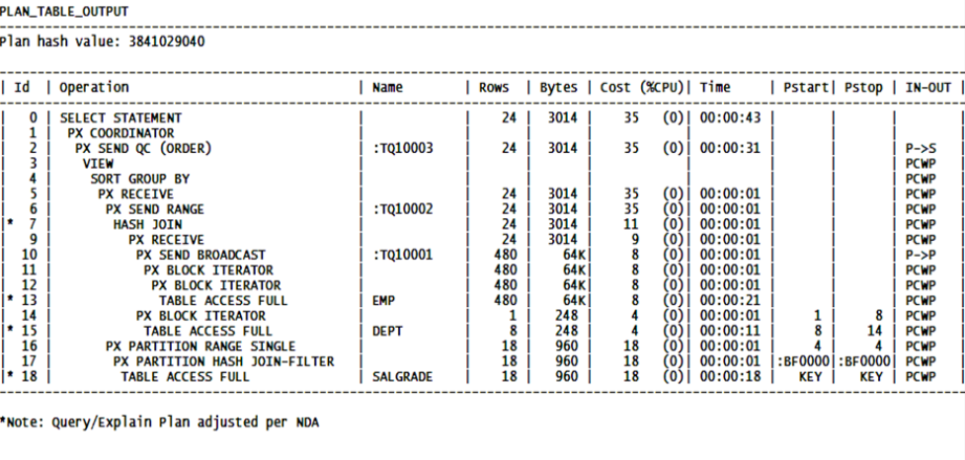
Task: Click the plan hash value 3841029040
Action: (167, 41)
